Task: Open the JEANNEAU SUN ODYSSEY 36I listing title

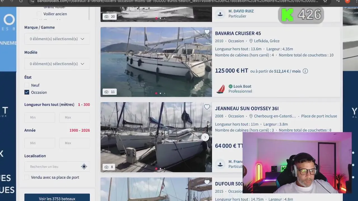Action: point(247,108)
